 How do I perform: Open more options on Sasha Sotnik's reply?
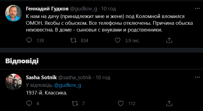(197, 77)
